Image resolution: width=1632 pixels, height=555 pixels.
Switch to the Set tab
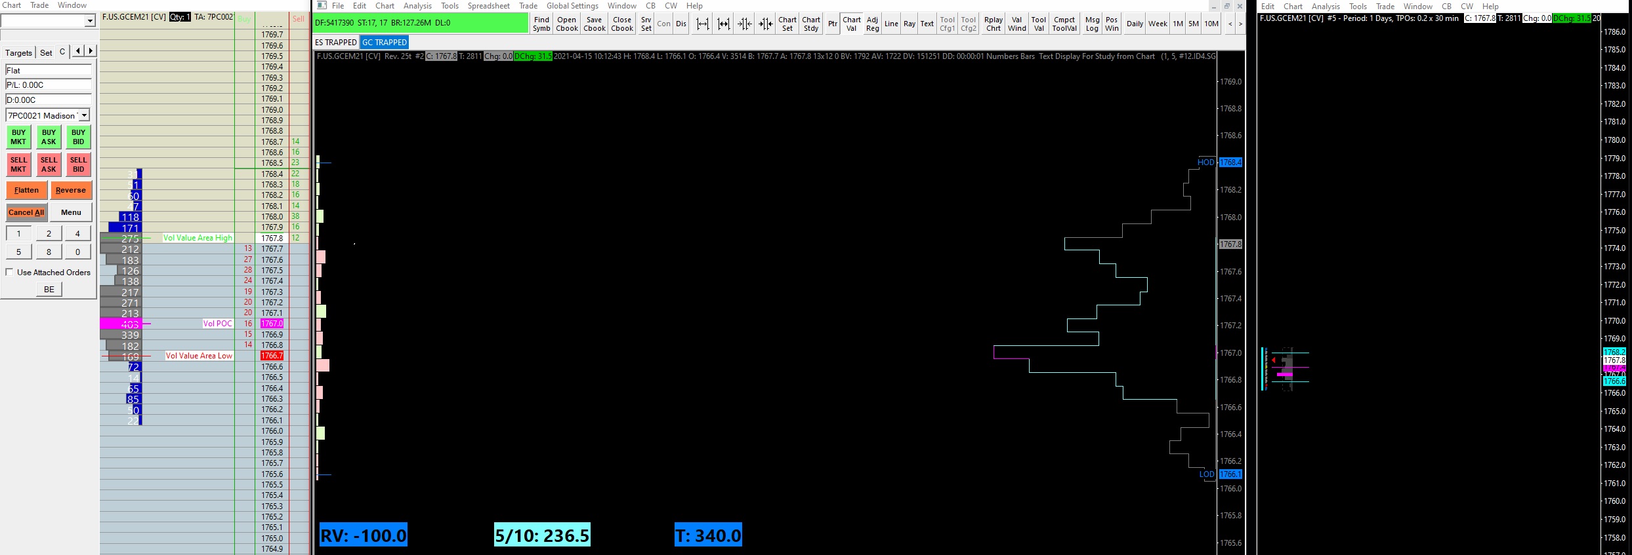46,52
